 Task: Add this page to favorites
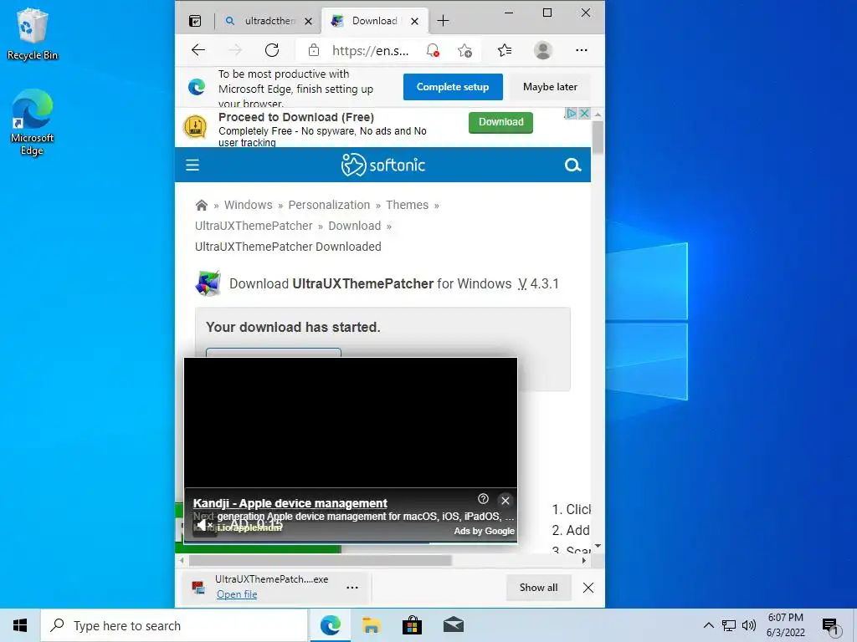click(x=465, y=50)
